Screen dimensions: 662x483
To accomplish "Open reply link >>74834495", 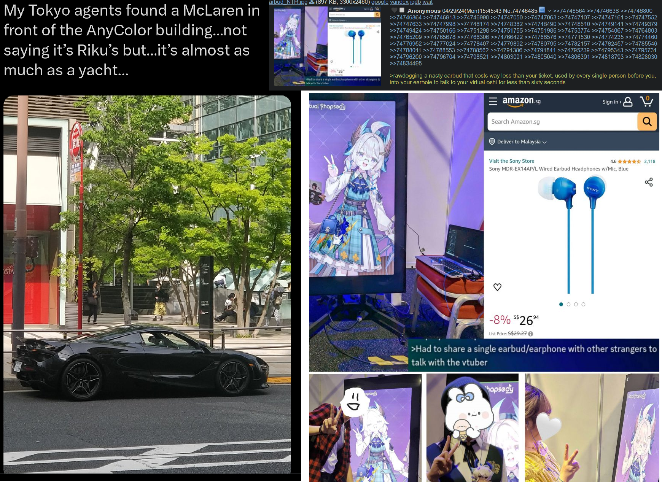I will pyautogui.click(x=406, y=63).
